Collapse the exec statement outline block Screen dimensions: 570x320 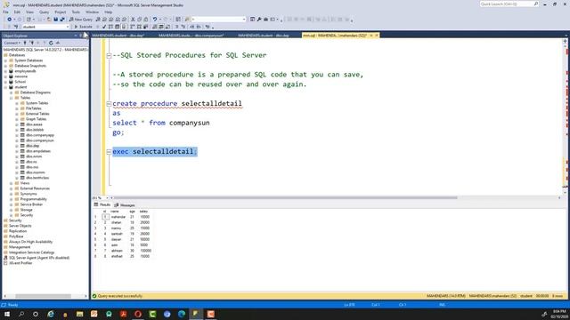(x=109, y=152)
